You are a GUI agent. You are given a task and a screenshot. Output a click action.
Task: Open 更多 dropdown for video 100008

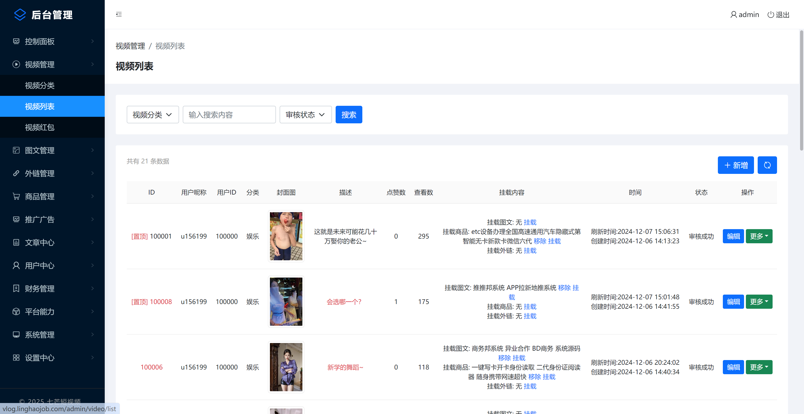759,302
